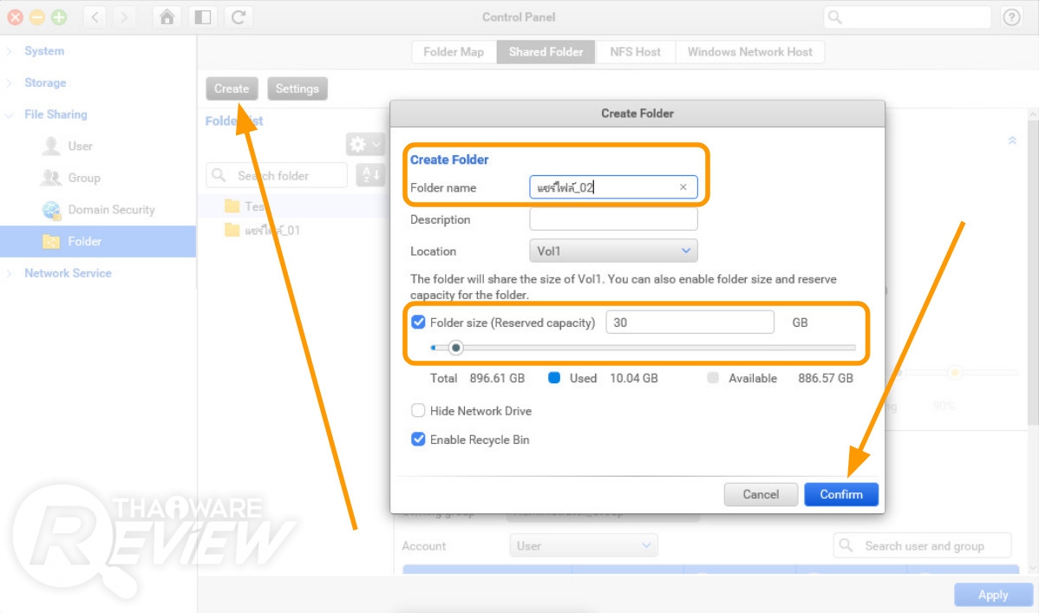Click the Settings button
The height and width of the screenshot is (613, 1039).
(x=297, y=88)
